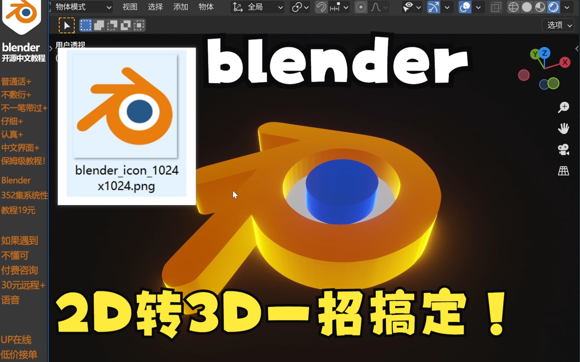This screenshot has height=362, width=580.
Task: Open the 物体 menu
Action: [x=206, y=7]
